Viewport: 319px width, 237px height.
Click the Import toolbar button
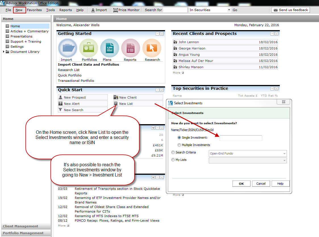[x=99, y=10]
